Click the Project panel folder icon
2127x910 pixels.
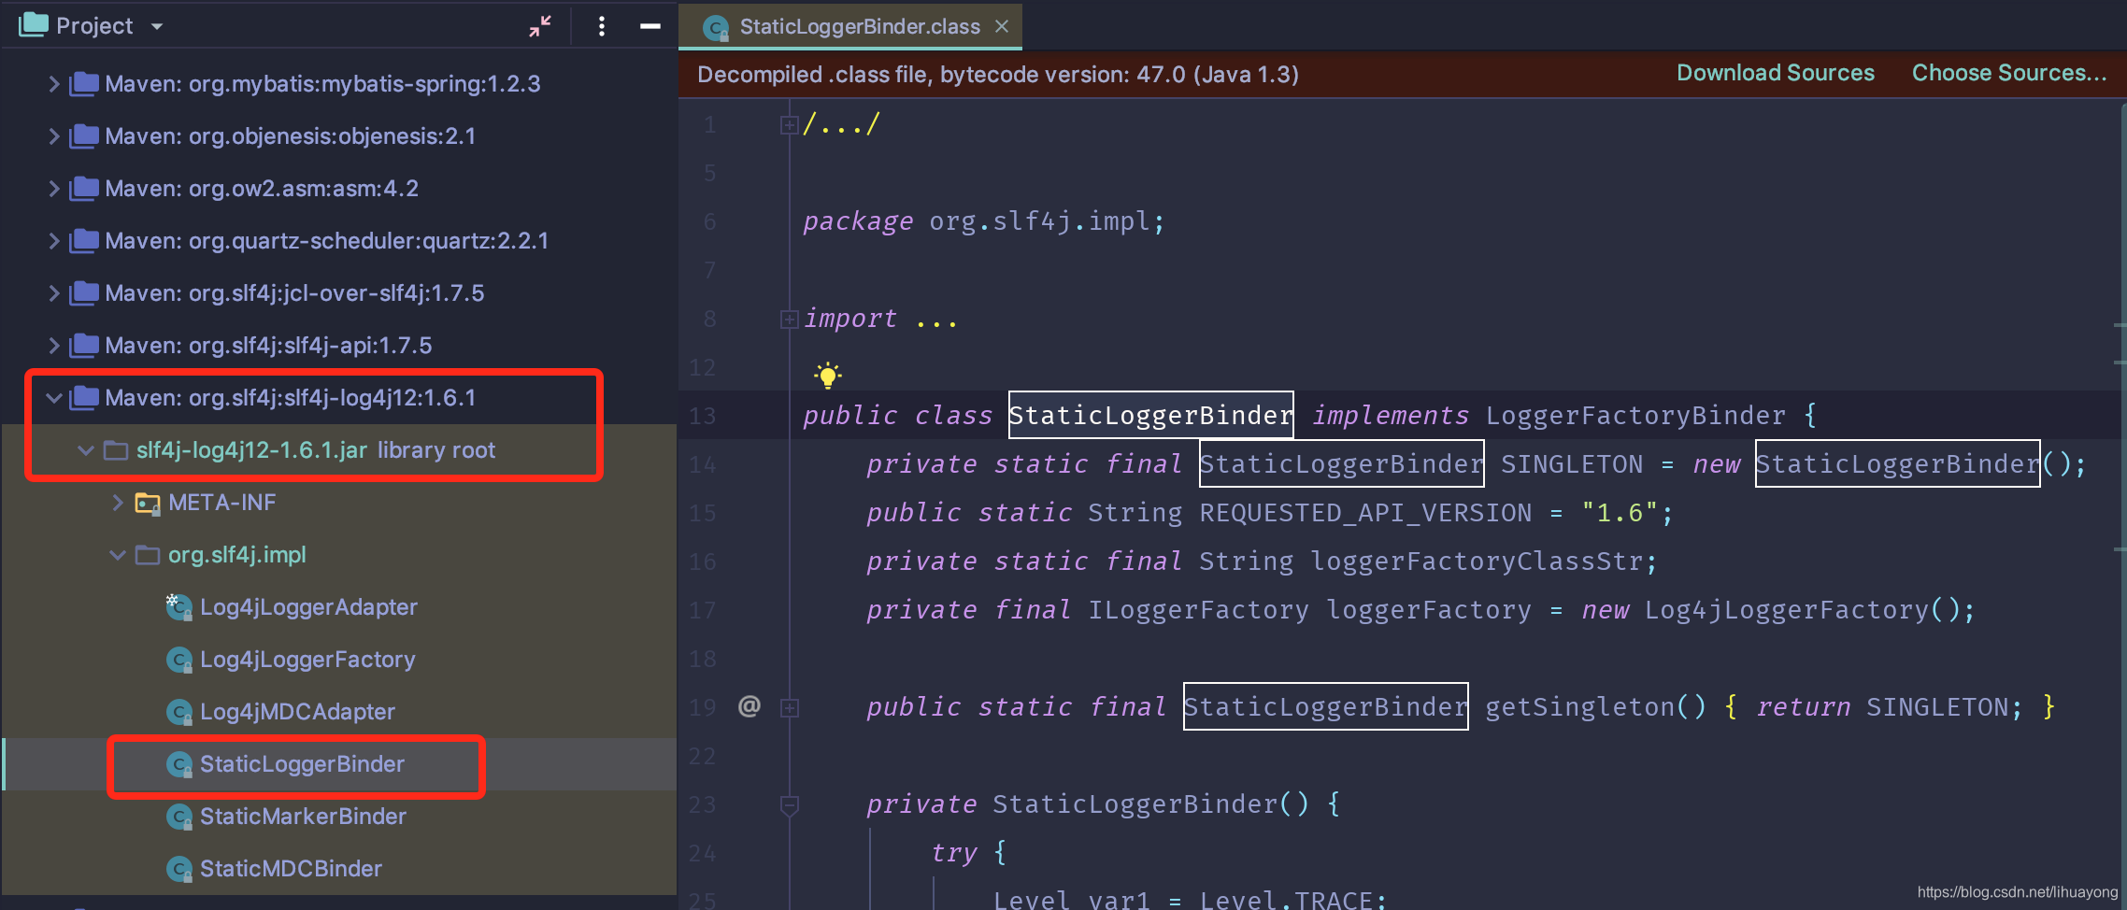pos(33,25)
